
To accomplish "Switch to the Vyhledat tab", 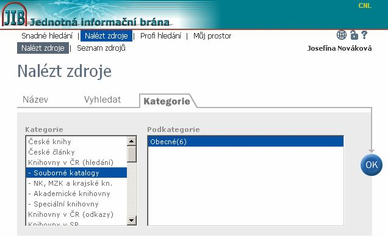I will [x=102, y=100].
